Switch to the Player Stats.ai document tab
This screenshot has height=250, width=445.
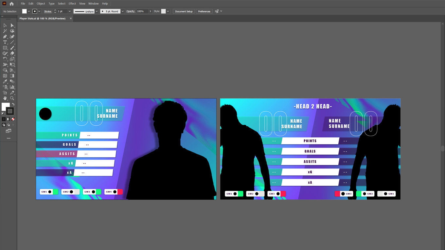(43, 19)
